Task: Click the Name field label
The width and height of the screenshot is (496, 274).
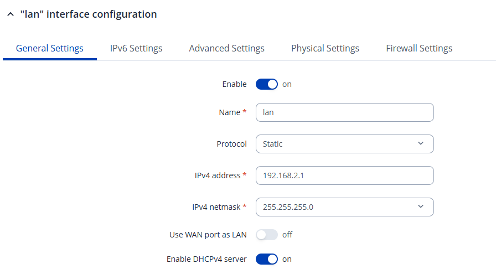Action: click(230, 112)
